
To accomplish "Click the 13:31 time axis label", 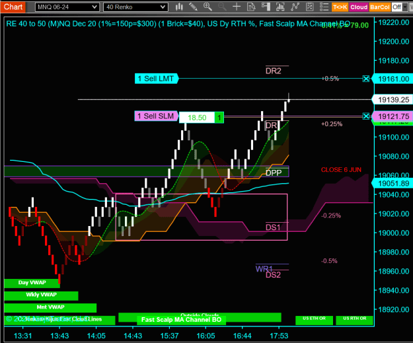I will pyautogui.click(x=22, y=336).
